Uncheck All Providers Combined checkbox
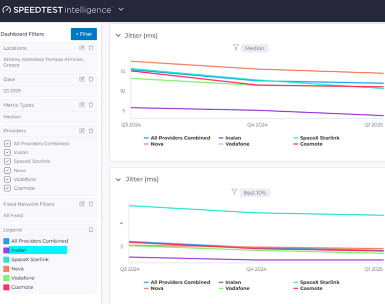 7,144
